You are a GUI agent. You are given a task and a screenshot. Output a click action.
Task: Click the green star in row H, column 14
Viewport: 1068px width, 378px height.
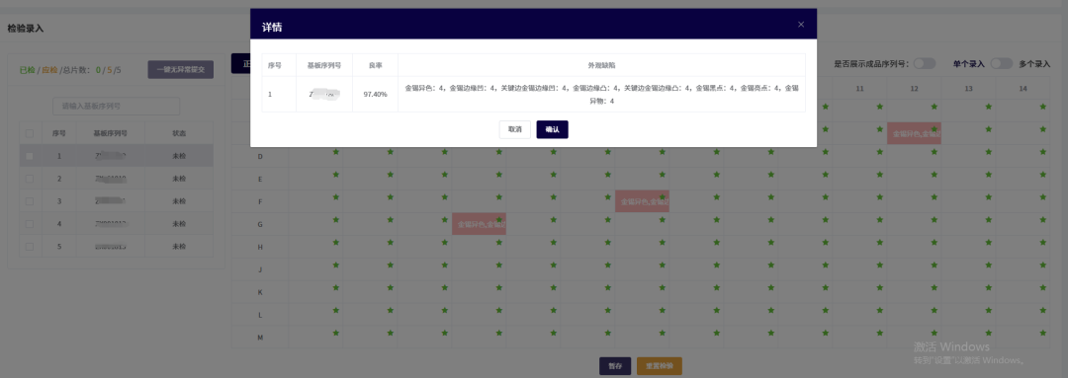(x=1043, y=242)
